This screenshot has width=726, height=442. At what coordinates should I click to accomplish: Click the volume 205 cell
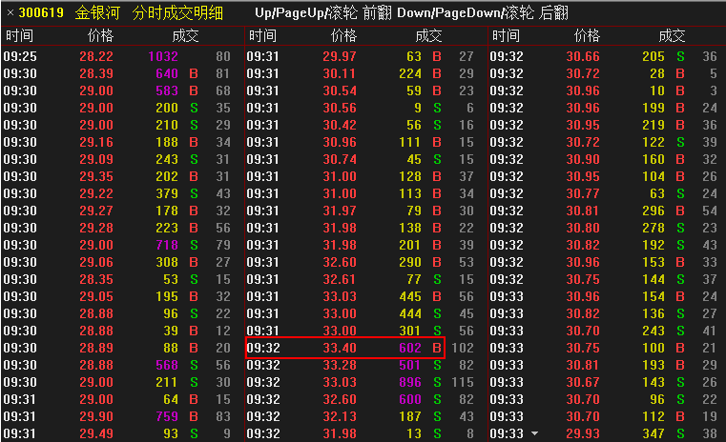653,56
